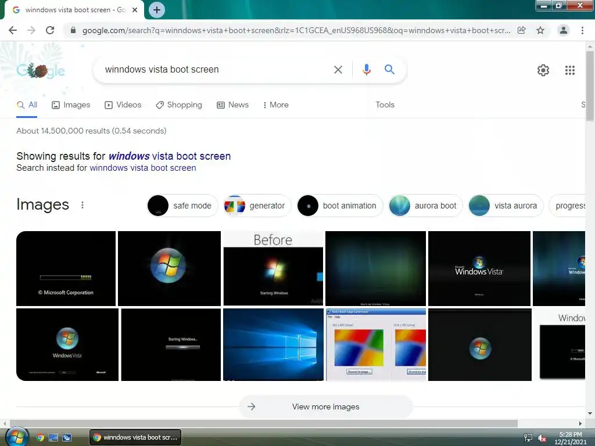Select Chrome window taskbar button
The image size is (595, 446).
pos(135,437)
